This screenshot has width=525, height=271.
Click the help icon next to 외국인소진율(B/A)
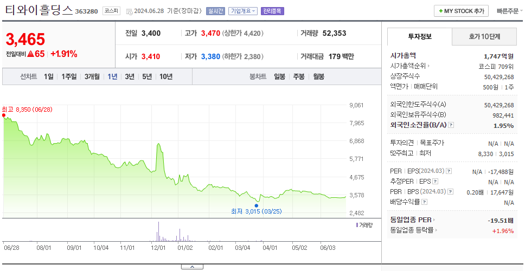coord(451,125)
